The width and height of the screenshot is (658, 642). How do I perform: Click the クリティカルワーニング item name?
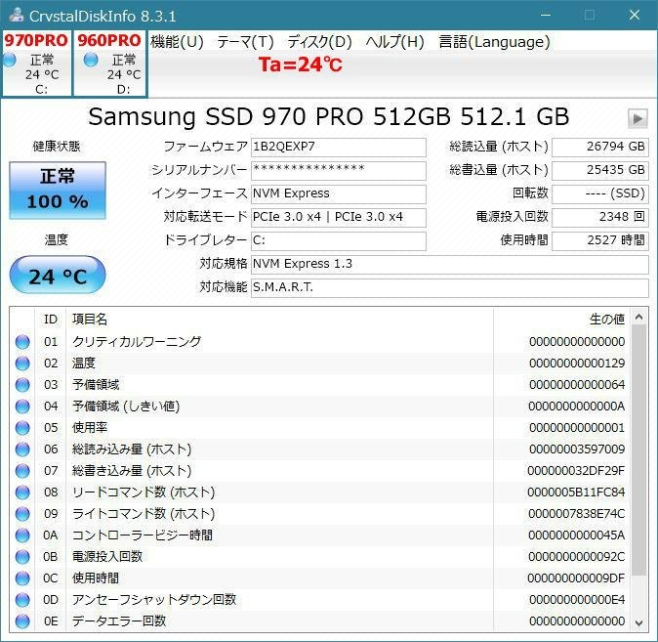pos(137,342)
